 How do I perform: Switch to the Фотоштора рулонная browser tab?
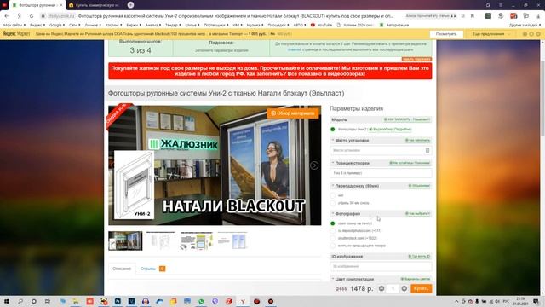(x=37, y=5)
